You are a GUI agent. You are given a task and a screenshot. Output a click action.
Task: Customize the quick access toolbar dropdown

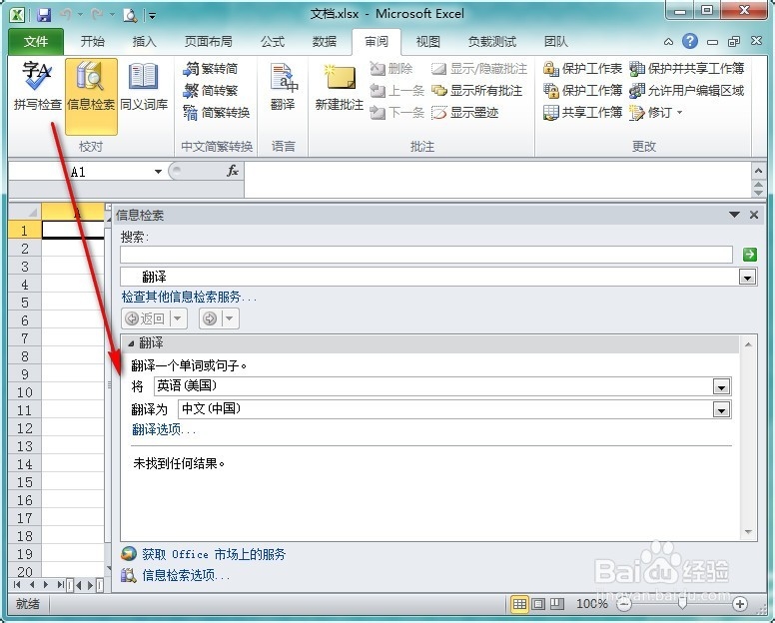click(152, 16)
